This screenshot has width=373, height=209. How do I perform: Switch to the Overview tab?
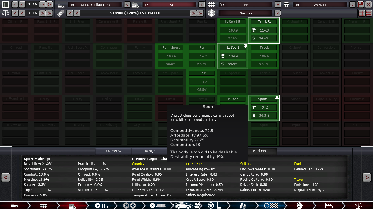click(114, 151)
